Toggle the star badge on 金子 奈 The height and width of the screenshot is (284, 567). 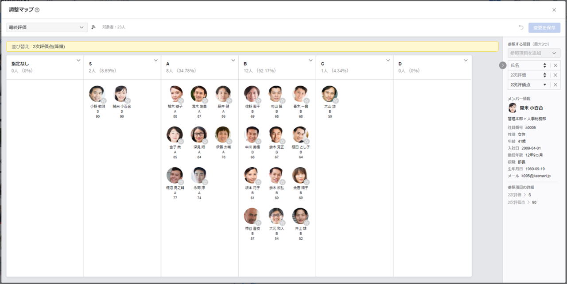tap(181, 142)
